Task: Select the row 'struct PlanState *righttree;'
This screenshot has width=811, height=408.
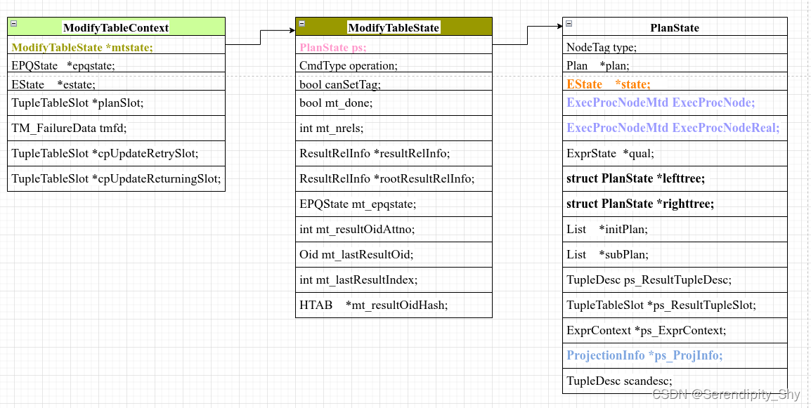Action: pos(675,204)
